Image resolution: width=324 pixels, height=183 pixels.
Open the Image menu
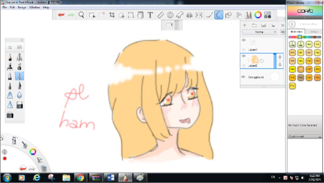(x=22, y=7)
